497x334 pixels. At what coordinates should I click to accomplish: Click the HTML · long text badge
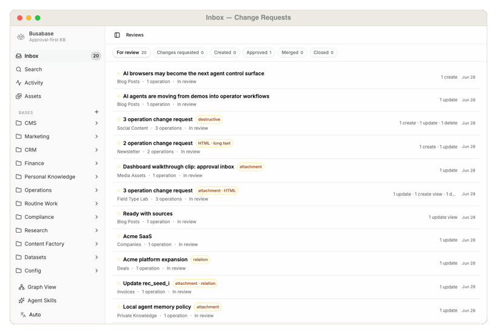[x=215, y=143]
